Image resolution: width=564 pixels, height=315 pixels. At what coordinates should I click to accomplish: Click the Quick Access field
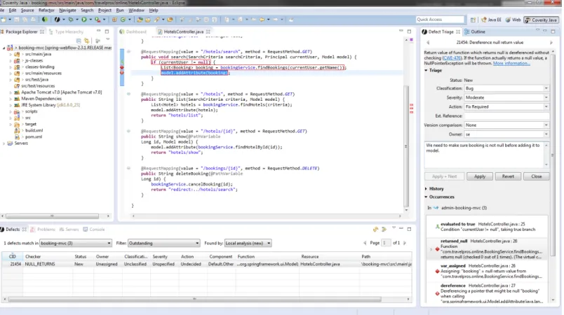440,20
